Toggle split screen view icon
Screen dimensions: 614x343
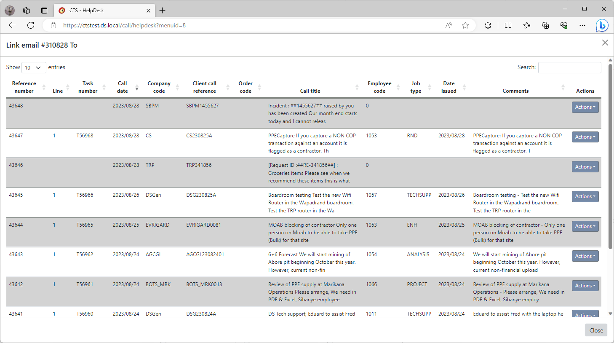(508, 25)
